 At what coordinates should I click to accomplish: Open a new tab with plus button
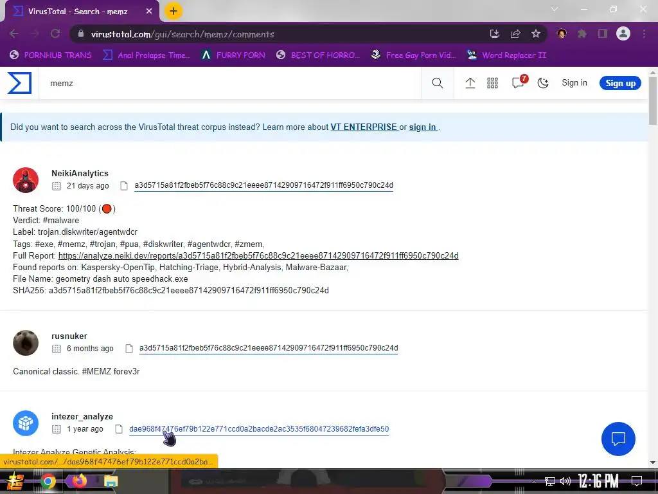[x=173, y=11]
